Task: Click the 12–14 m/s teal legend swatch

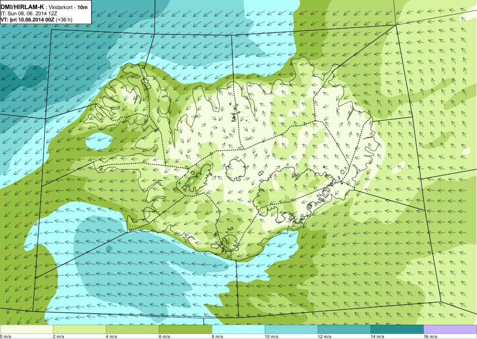Action: pyautogui.click(x=344, y=329)
